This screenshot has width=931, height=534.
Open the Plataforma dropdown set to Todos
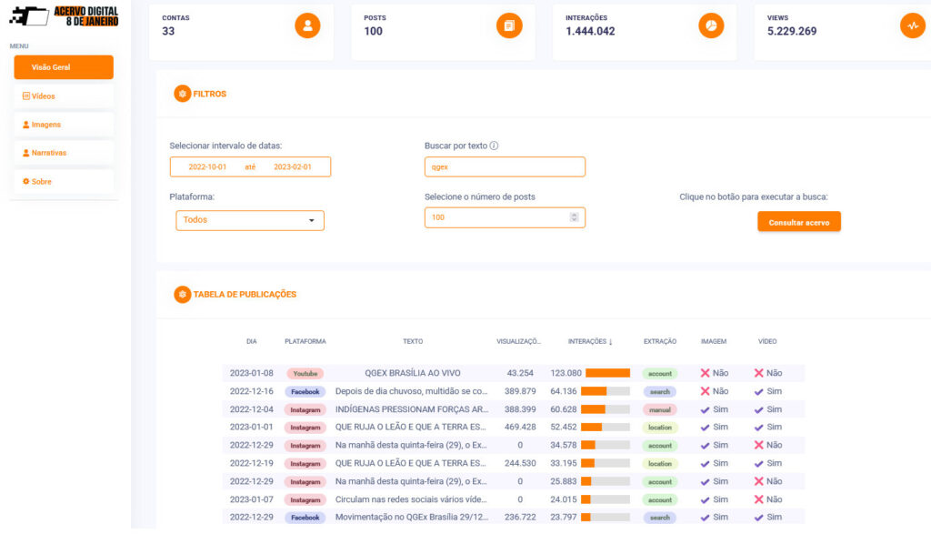pyautogui.click(x=250, y=220)
